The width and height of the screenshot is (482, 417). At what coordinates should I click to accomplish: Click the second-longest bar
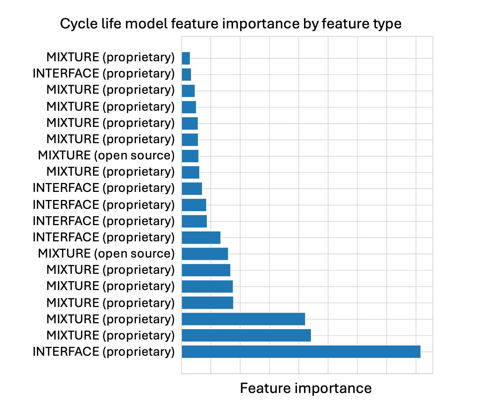[246, 335]
